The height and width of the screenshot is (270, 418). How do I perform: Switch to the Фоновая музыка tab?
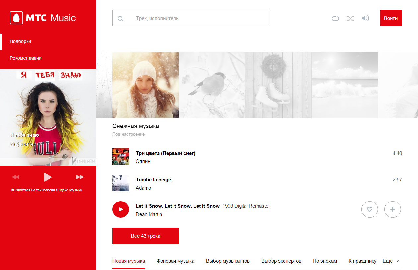[175, 261]
